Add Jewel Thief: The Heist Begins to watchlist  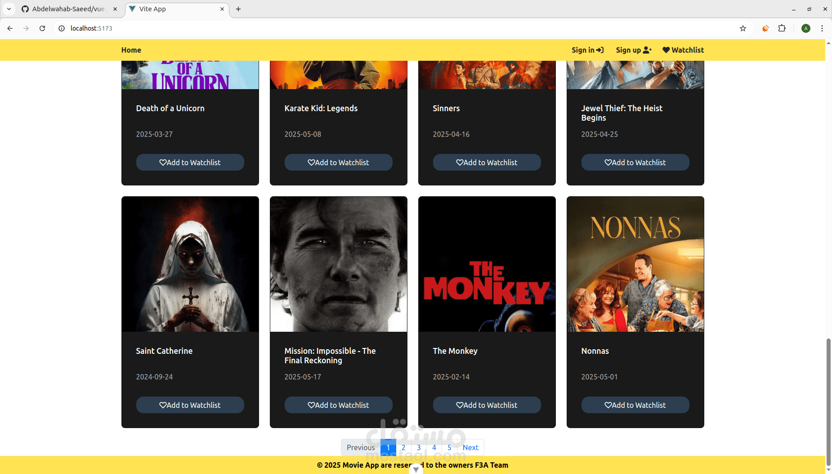coord(635,163)
